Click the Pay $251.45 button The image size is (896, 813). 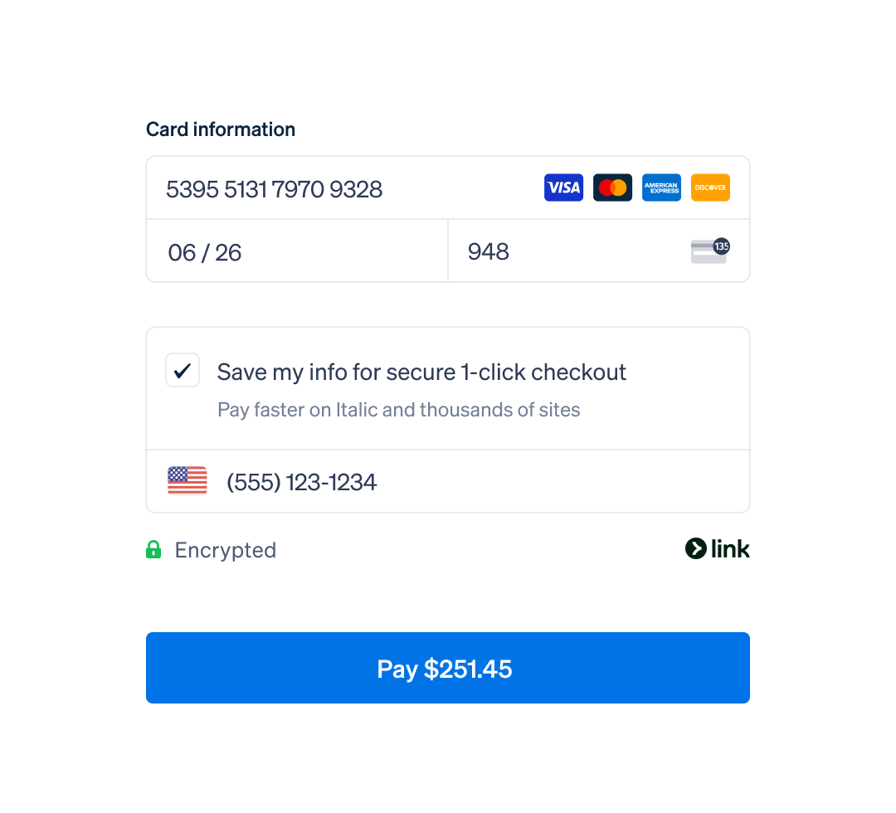(448, 668)
